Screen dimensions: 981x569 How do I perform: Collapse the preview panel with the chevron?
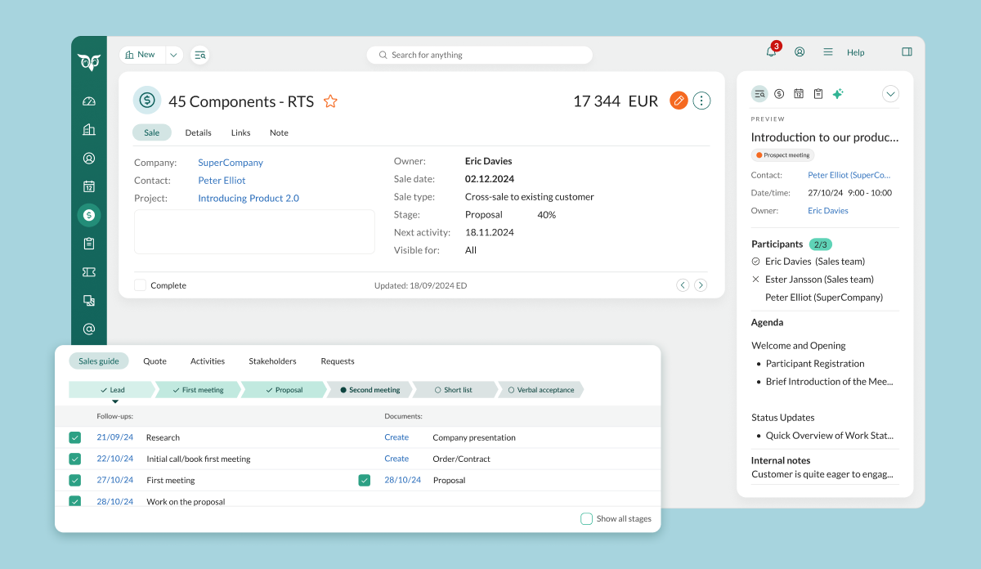click(x=890, y=93)
